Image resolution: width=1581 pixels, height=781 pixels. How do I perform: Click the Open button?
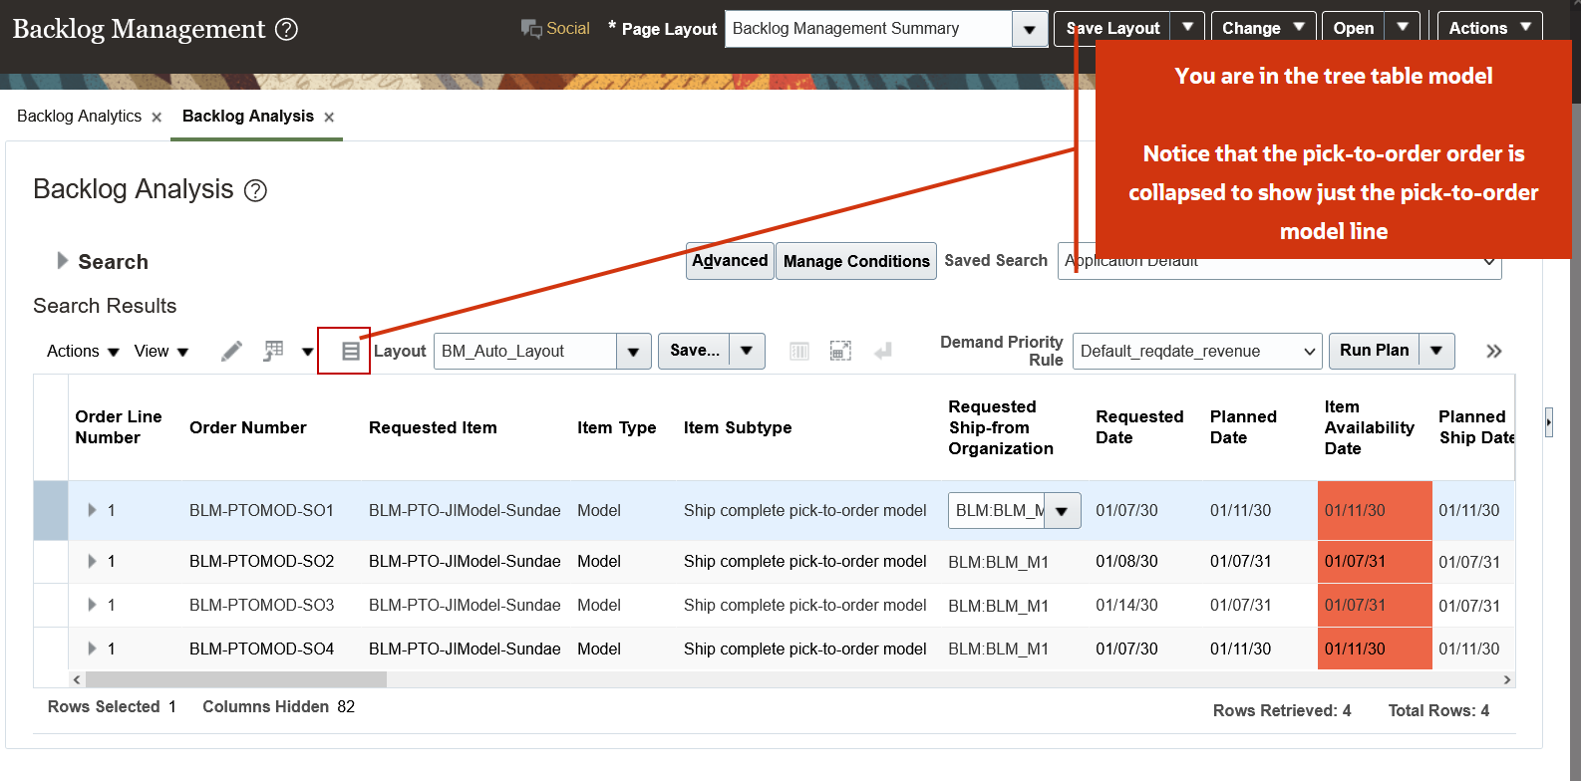1353,28
